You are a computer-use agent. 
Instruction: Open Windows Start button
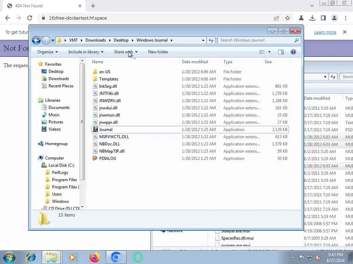click(9, 257)
